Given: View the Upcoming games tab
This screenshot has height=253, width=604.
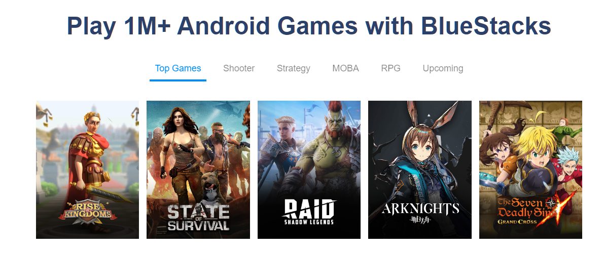Looking at the screenshot, I should [443, 68].
